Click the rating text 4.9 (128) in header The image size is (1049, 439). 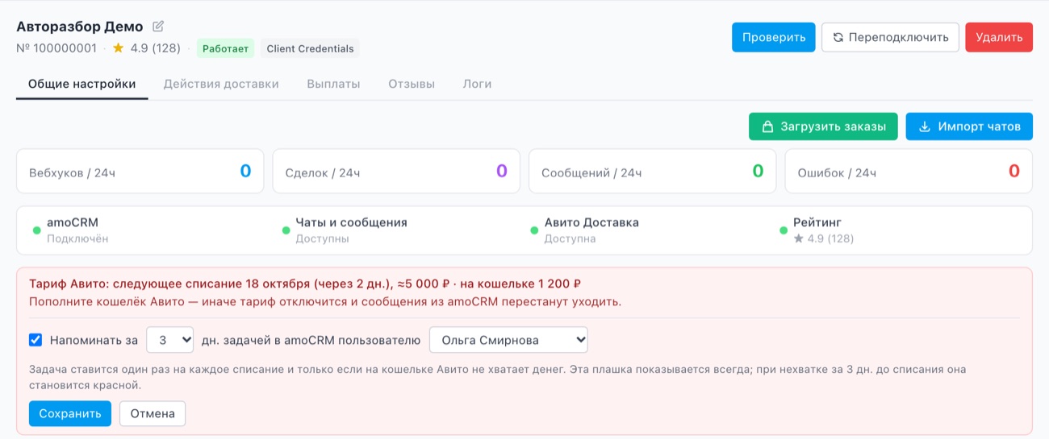pyautogui.click(x=155, y=48)
